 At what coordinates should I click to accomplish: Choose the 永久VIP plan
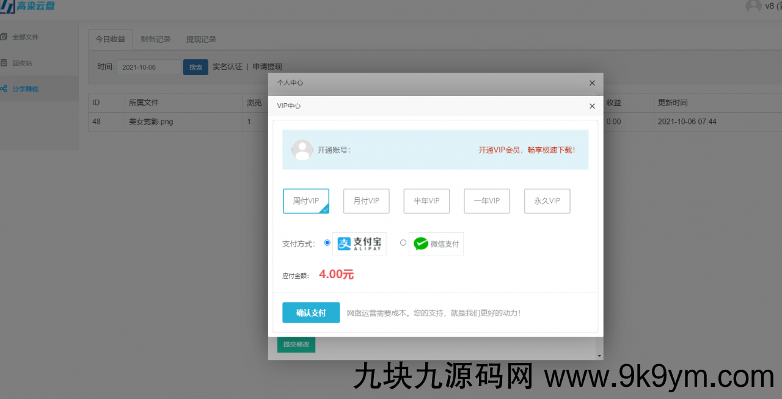click(547, 201)
